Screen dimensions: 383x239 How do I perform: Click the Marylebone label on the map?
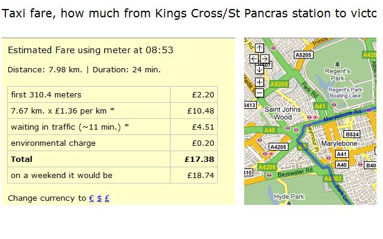339,144
